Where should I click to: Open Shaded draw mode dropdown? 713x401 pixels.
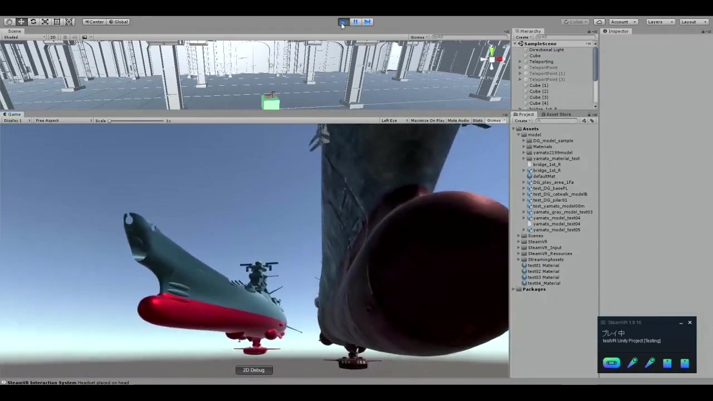(x=24, y=37)
